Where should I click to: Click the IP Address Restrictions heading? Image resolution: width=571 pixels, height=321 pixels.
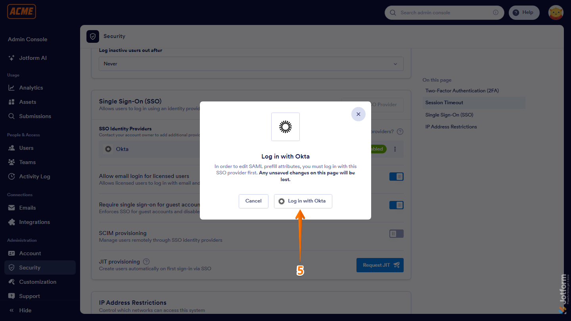[x=132, y=302]
